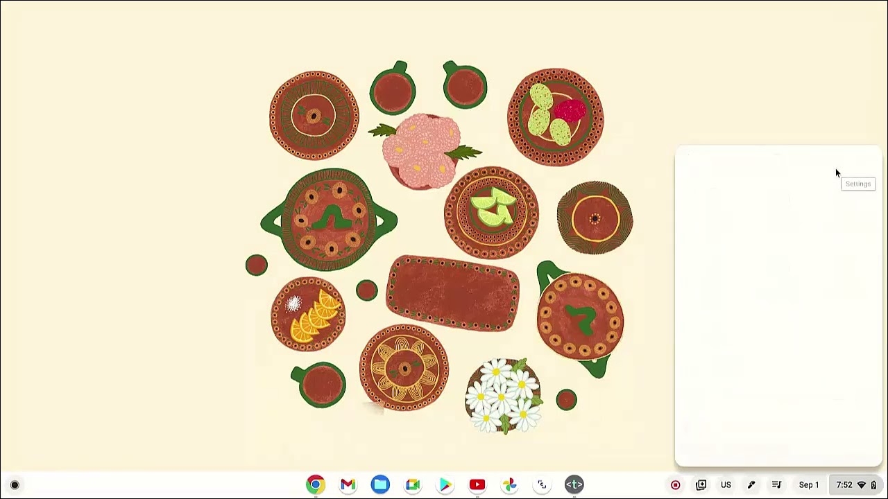Open the Files app from the shelf
The height and width of the screenshot is (499, 888).
pyautogui.click(x=380, y=485)
